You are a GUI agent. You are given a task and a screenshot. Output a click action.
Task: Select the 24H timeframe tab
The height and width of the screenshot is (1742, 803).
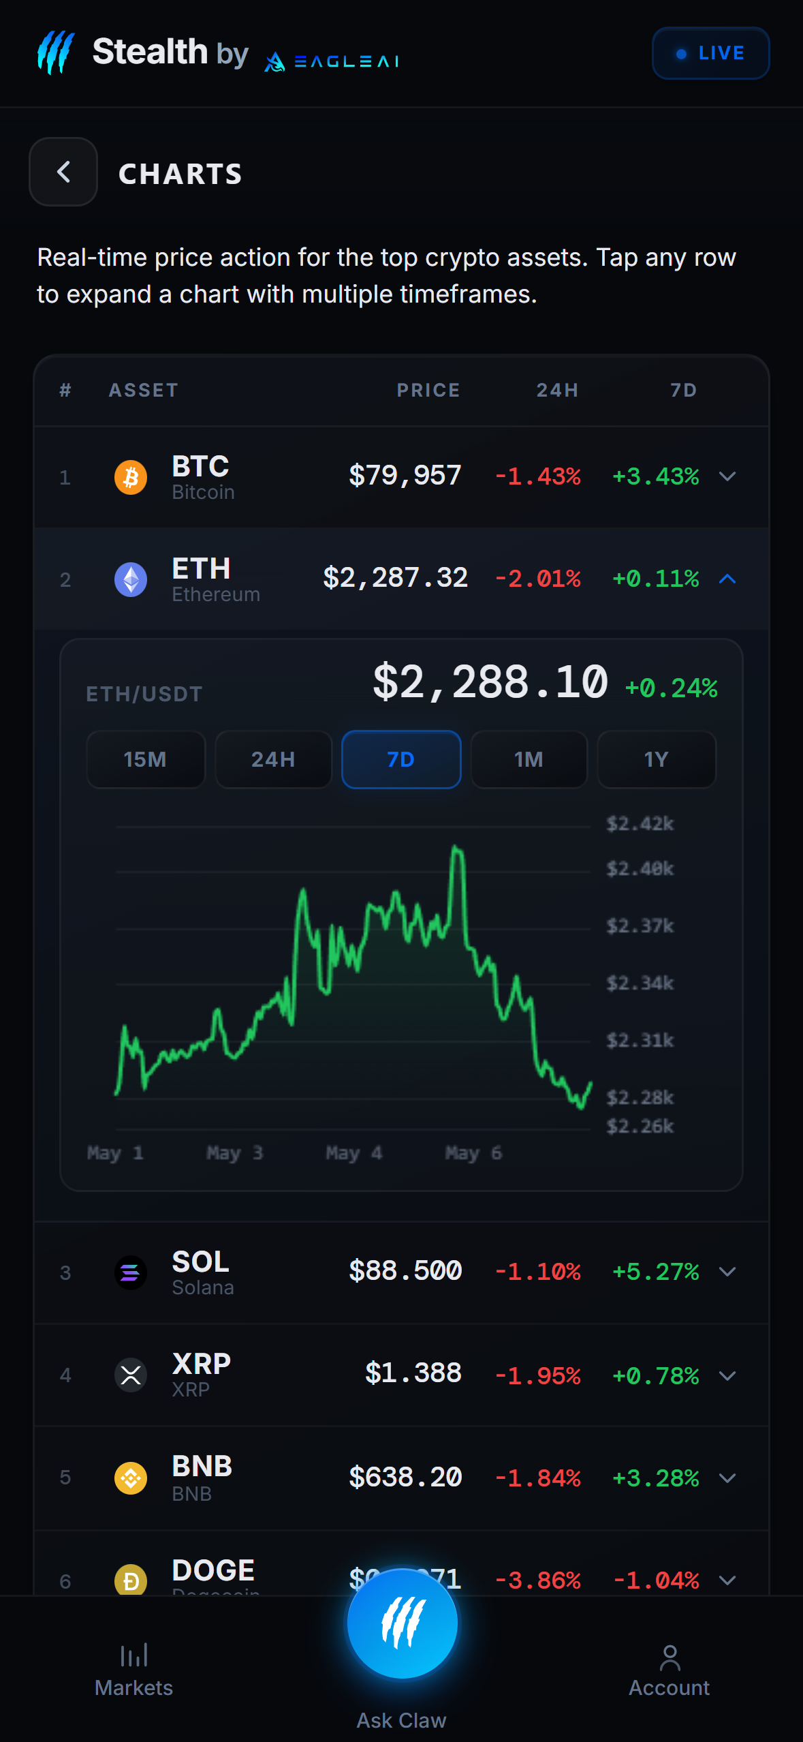273,759
